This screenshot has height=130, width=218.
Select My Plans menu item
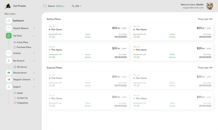pyautogui.click(x=18, y=36)
